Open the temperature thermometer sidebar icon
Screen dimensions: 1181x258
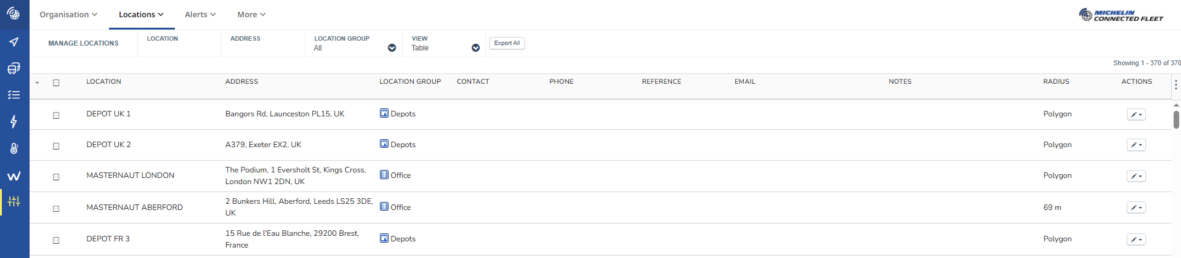point(14,148)
